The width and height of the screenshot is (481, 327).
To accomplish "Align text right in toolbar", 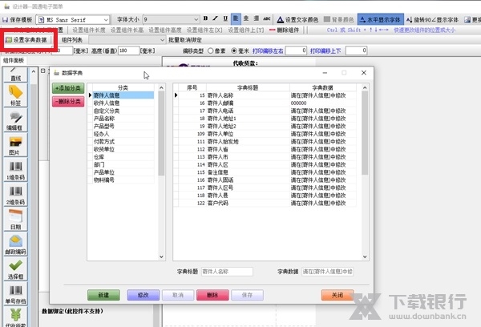I will click(257, 19).
